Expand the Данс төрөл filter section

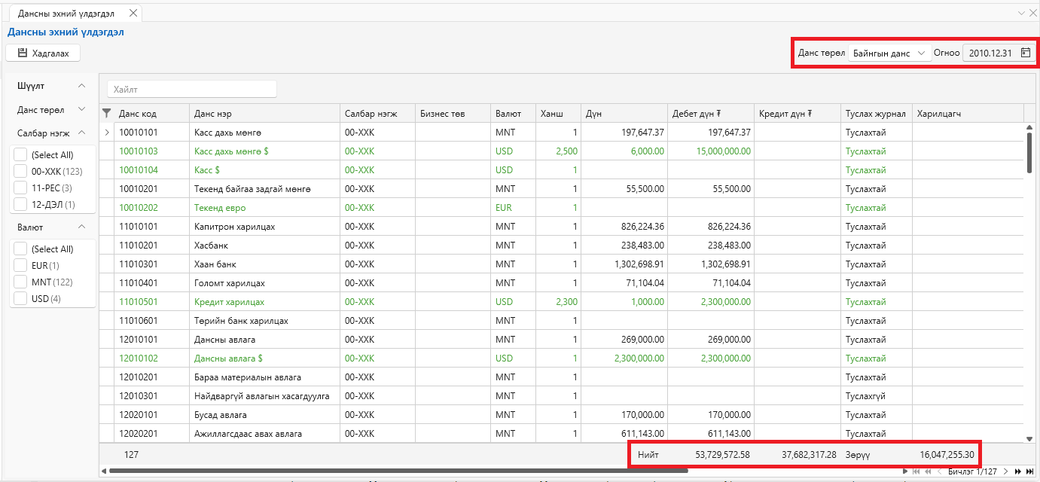[x=82, y=110]
